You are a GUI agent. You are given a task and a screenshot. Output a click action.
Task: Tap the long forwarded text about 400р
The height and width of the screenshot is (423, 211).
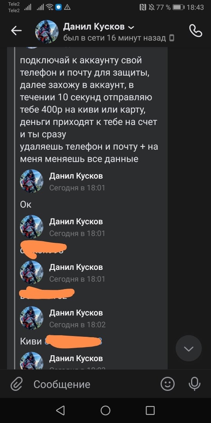coord(89,110)
